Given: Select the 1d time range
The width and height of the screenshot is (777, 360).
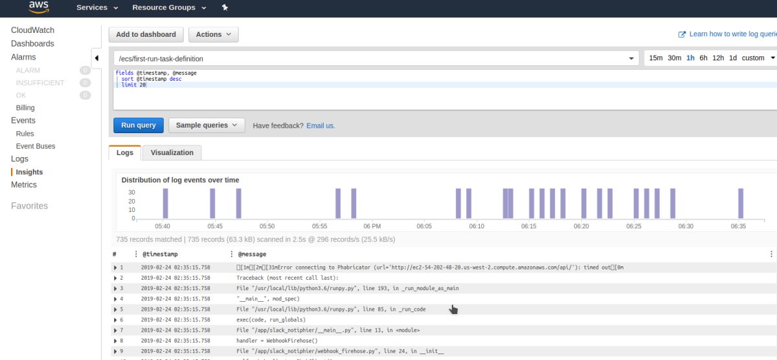Looking at the screenshot, I should point(733,58).
